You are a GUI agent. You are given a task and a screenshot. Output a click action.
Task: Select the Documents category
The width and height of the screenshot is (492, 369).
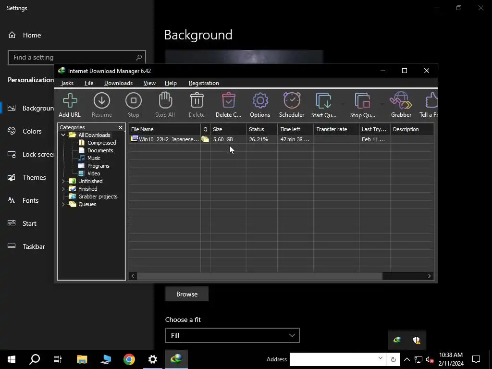pyautogui.click(x=100, y=150)
